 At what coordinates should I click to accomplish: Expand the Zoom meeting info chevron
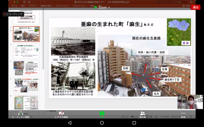tap(109, 7)
